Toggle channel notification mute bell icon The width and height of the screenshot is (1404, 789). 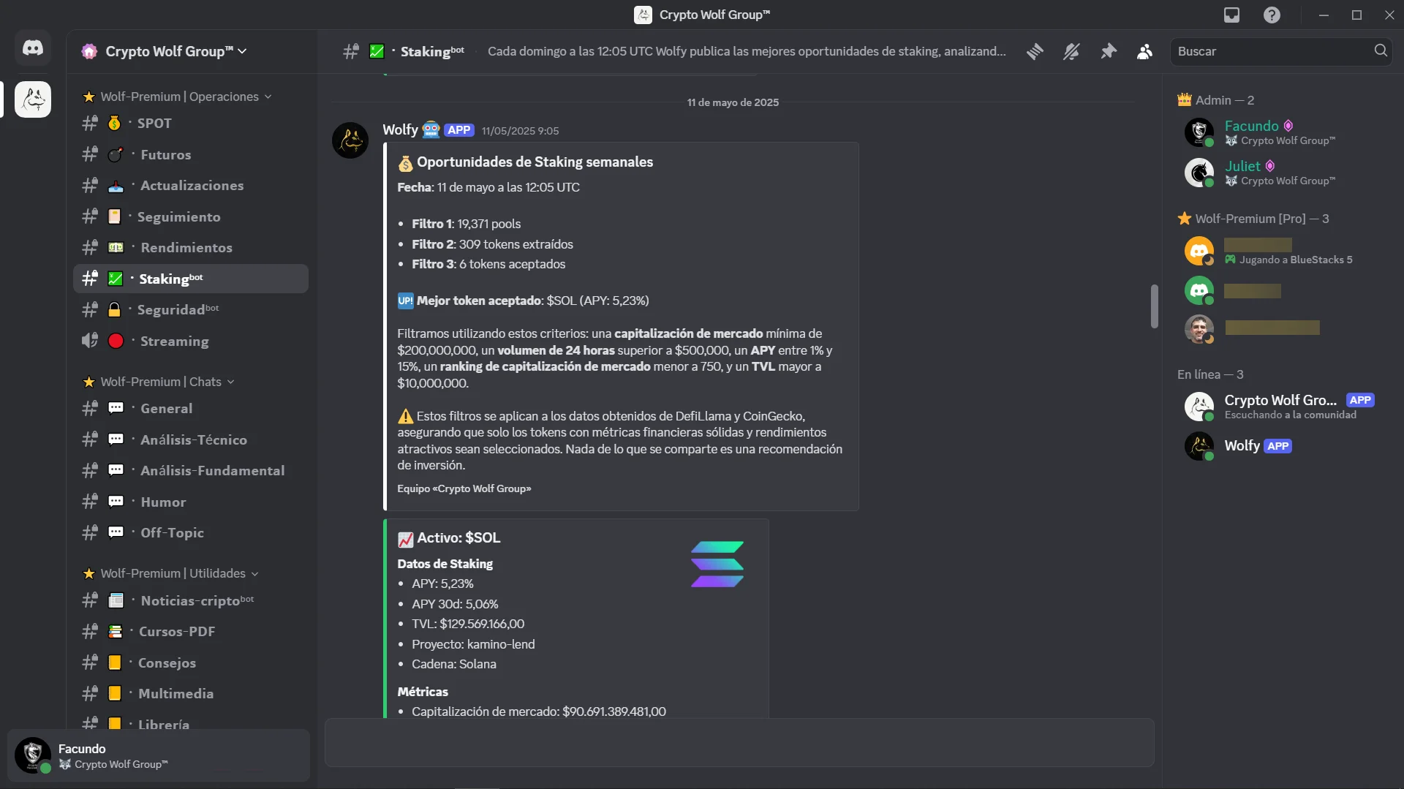[1071, 51]
